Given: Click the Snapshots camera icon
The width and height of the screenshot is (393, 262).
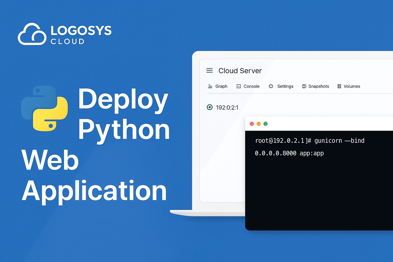Looking at the screenshot, I should click(304, 86).
